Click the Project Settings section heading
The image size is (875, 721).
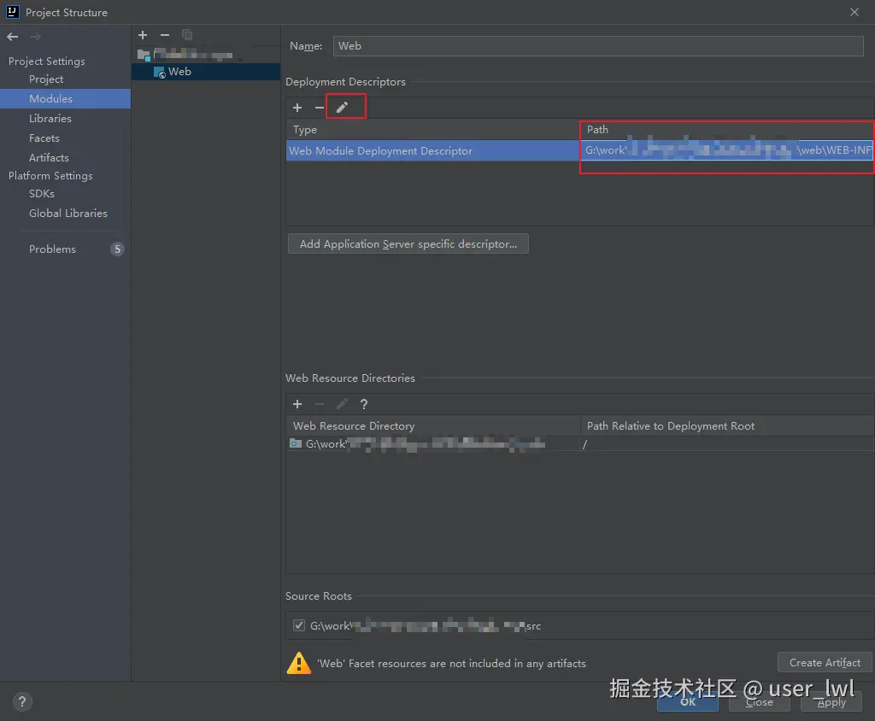47,62
